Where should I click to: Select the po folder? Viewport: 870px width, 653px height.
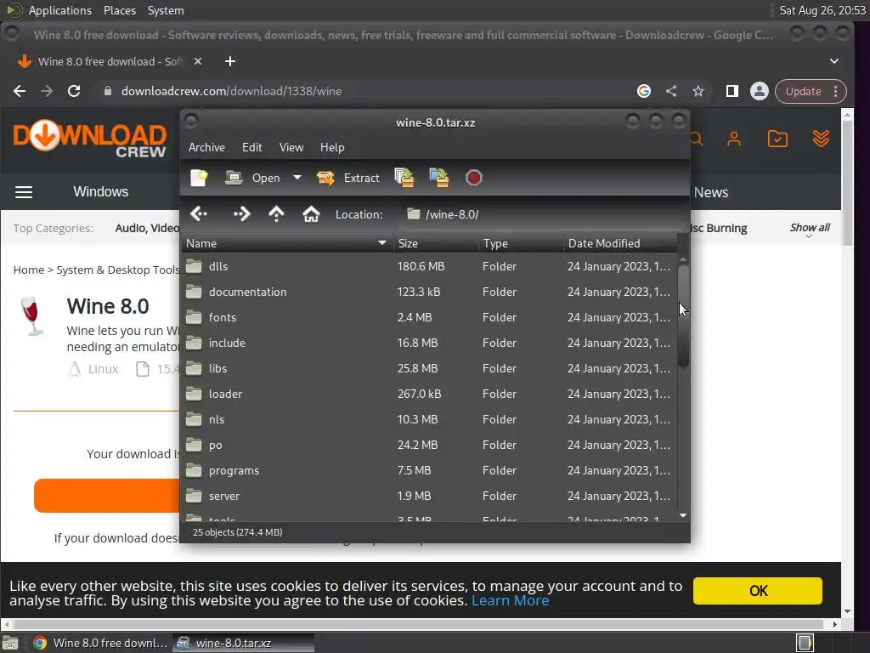pos(429,446)
